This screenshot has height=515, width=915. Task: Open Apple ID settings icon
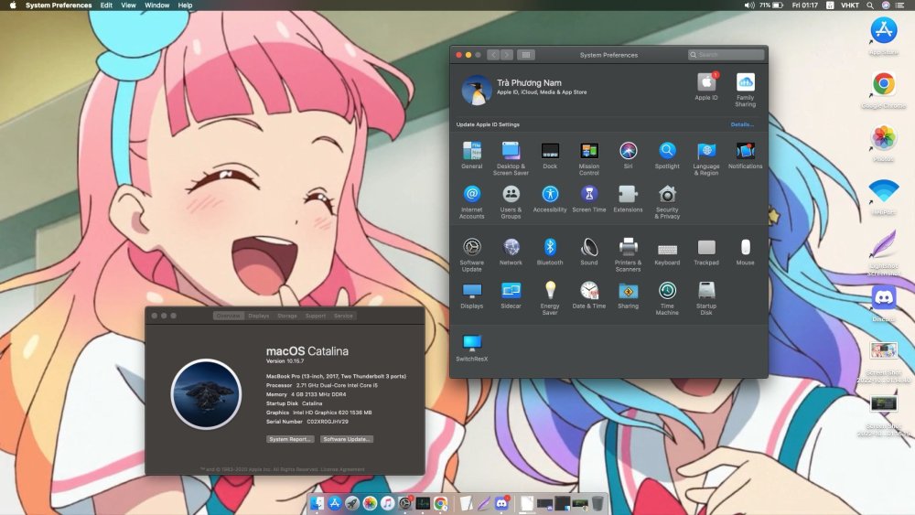tap(706, 86)
